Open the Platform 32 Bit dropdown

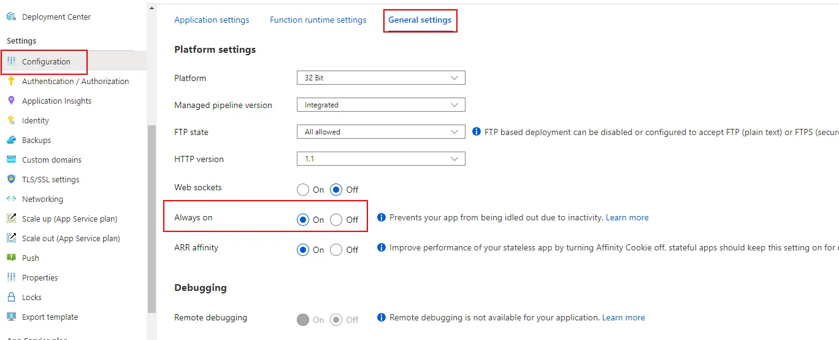pos(380,78)
